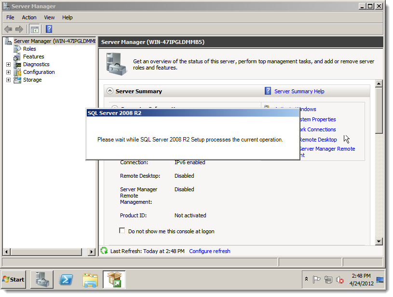Click the 'Please wait while SQL Server' message

tap(190, 140)
